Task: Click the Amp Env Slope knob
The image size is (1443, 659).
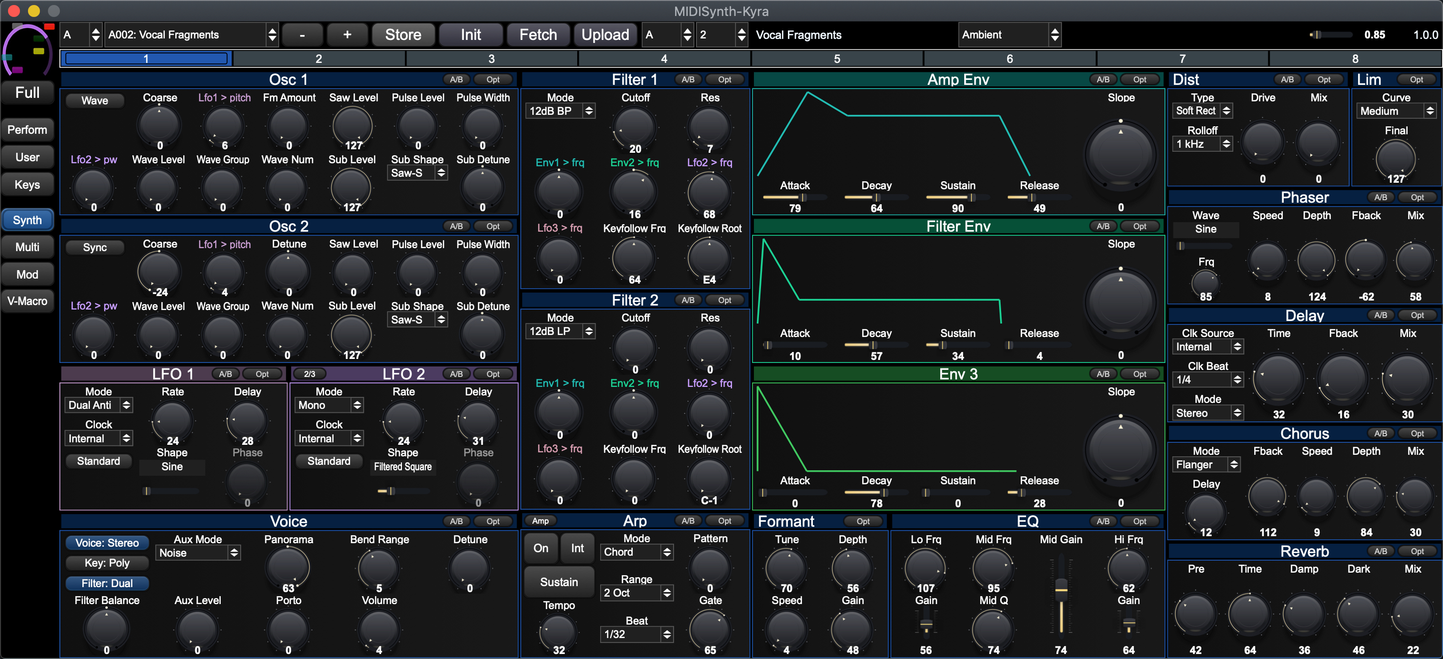Action: 1120,156
